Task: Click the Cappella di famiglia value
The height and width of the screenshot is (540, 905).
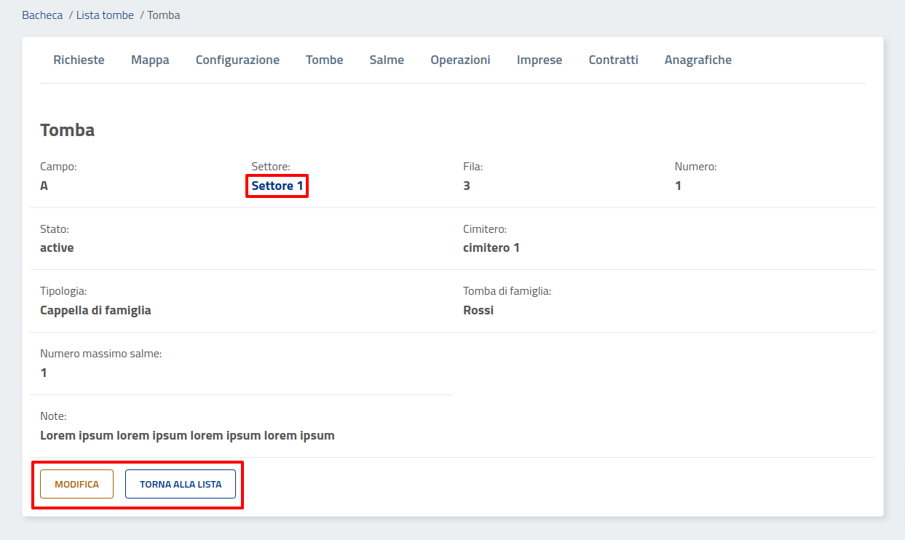Action: click(x=95, y=310)
